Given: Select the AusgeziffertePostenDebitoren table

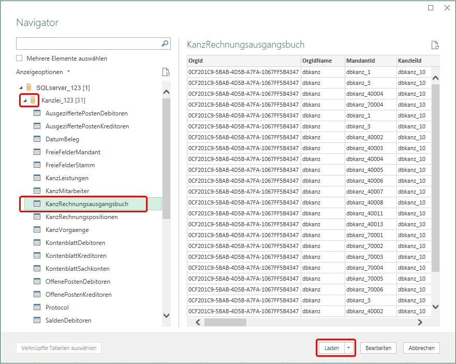Looking at the screenshot, I should click(86, 113).
